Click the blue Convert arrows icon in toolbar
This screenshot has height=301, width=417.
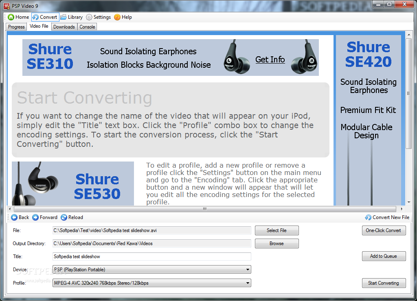tap(35, 17)
